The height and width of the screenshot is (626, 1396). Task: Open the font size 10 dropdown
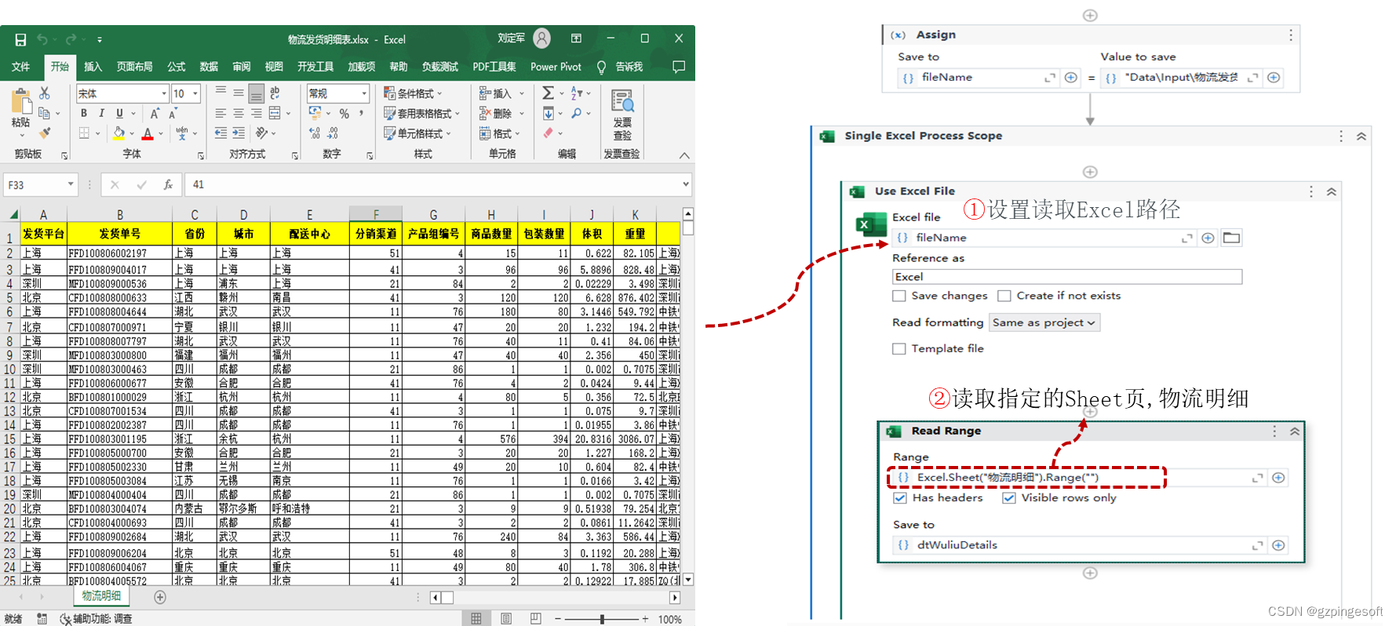195,93
